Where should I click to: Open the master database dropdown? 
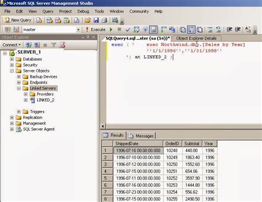point(78,30)
